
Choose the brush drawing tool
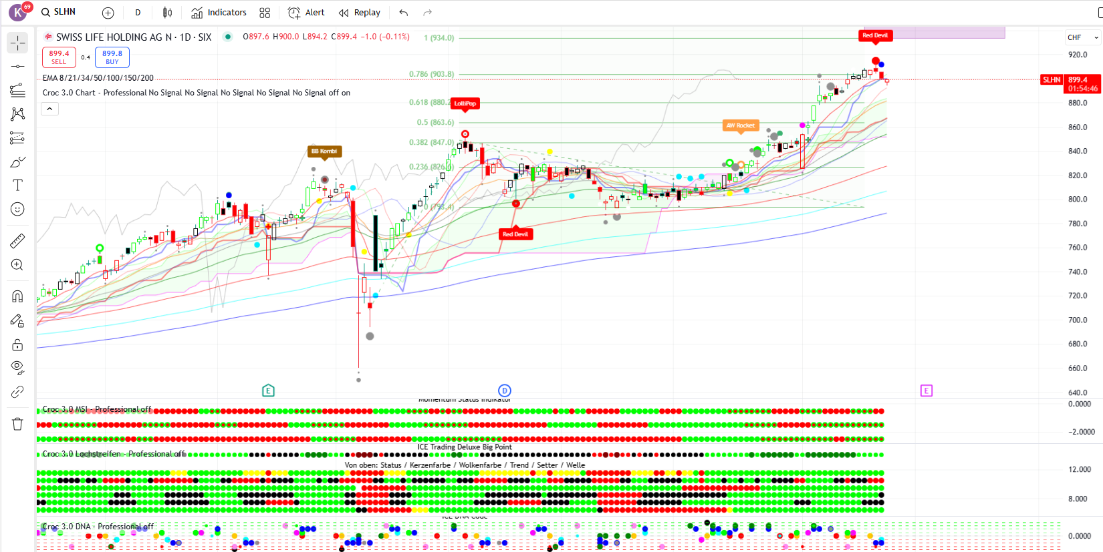tap(17, 162)
